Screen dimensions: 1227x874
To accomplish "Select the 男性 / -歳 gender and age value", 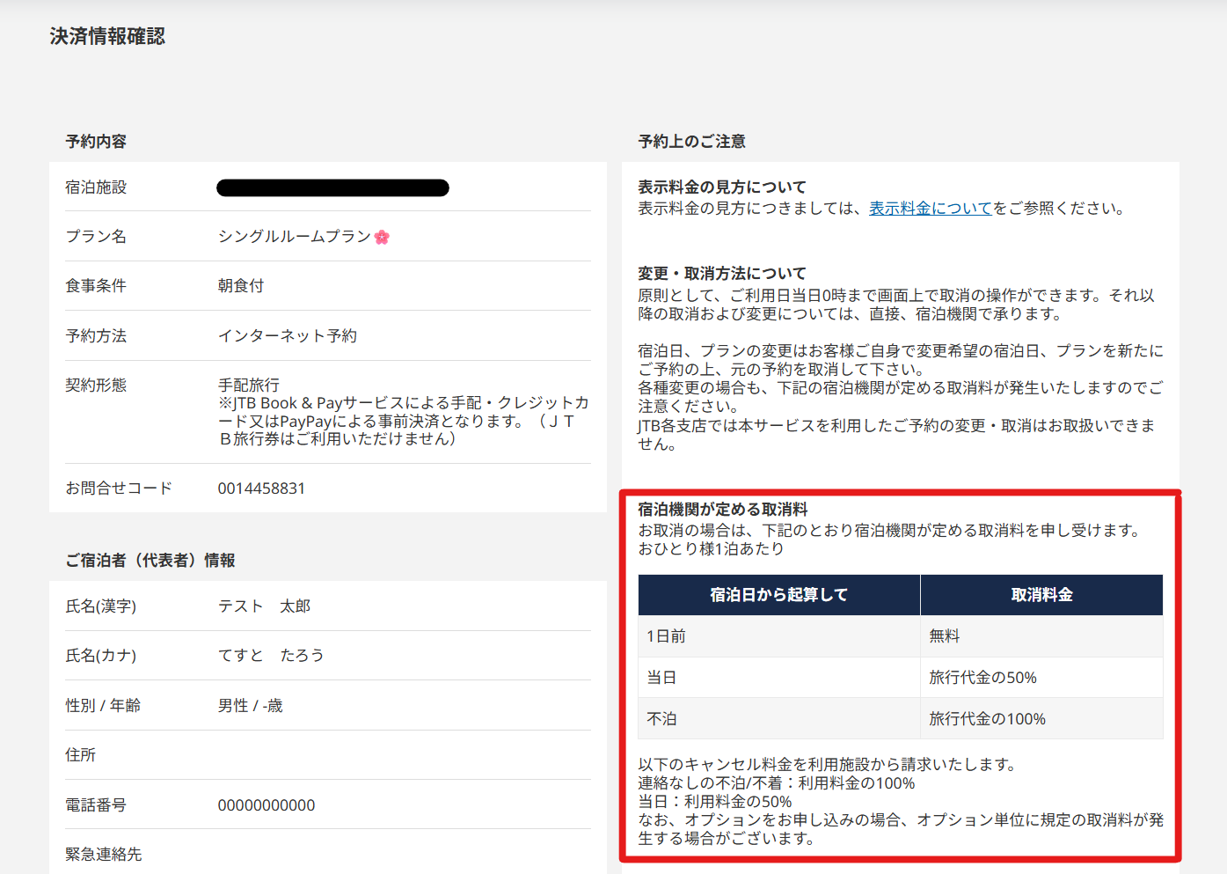I will pyautogui.click(x=251, y=706).
